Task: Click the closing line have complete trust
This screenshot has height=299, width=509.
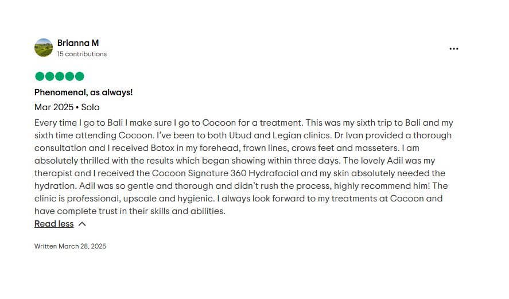Action: (x=76, y=211)
